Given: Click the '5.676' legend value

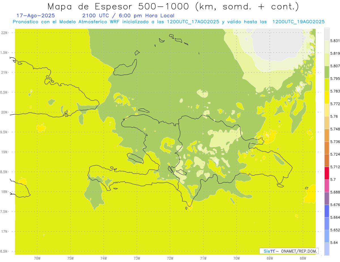Looking at the screenshot, I should click(335, 205).
